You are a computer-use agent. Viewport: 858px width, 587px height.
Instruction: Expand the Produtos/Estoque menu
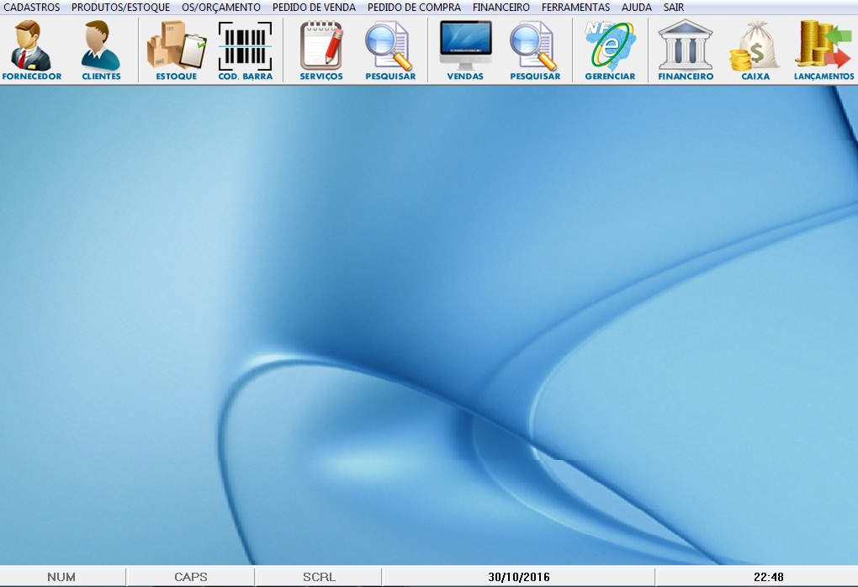click(120, 7)
